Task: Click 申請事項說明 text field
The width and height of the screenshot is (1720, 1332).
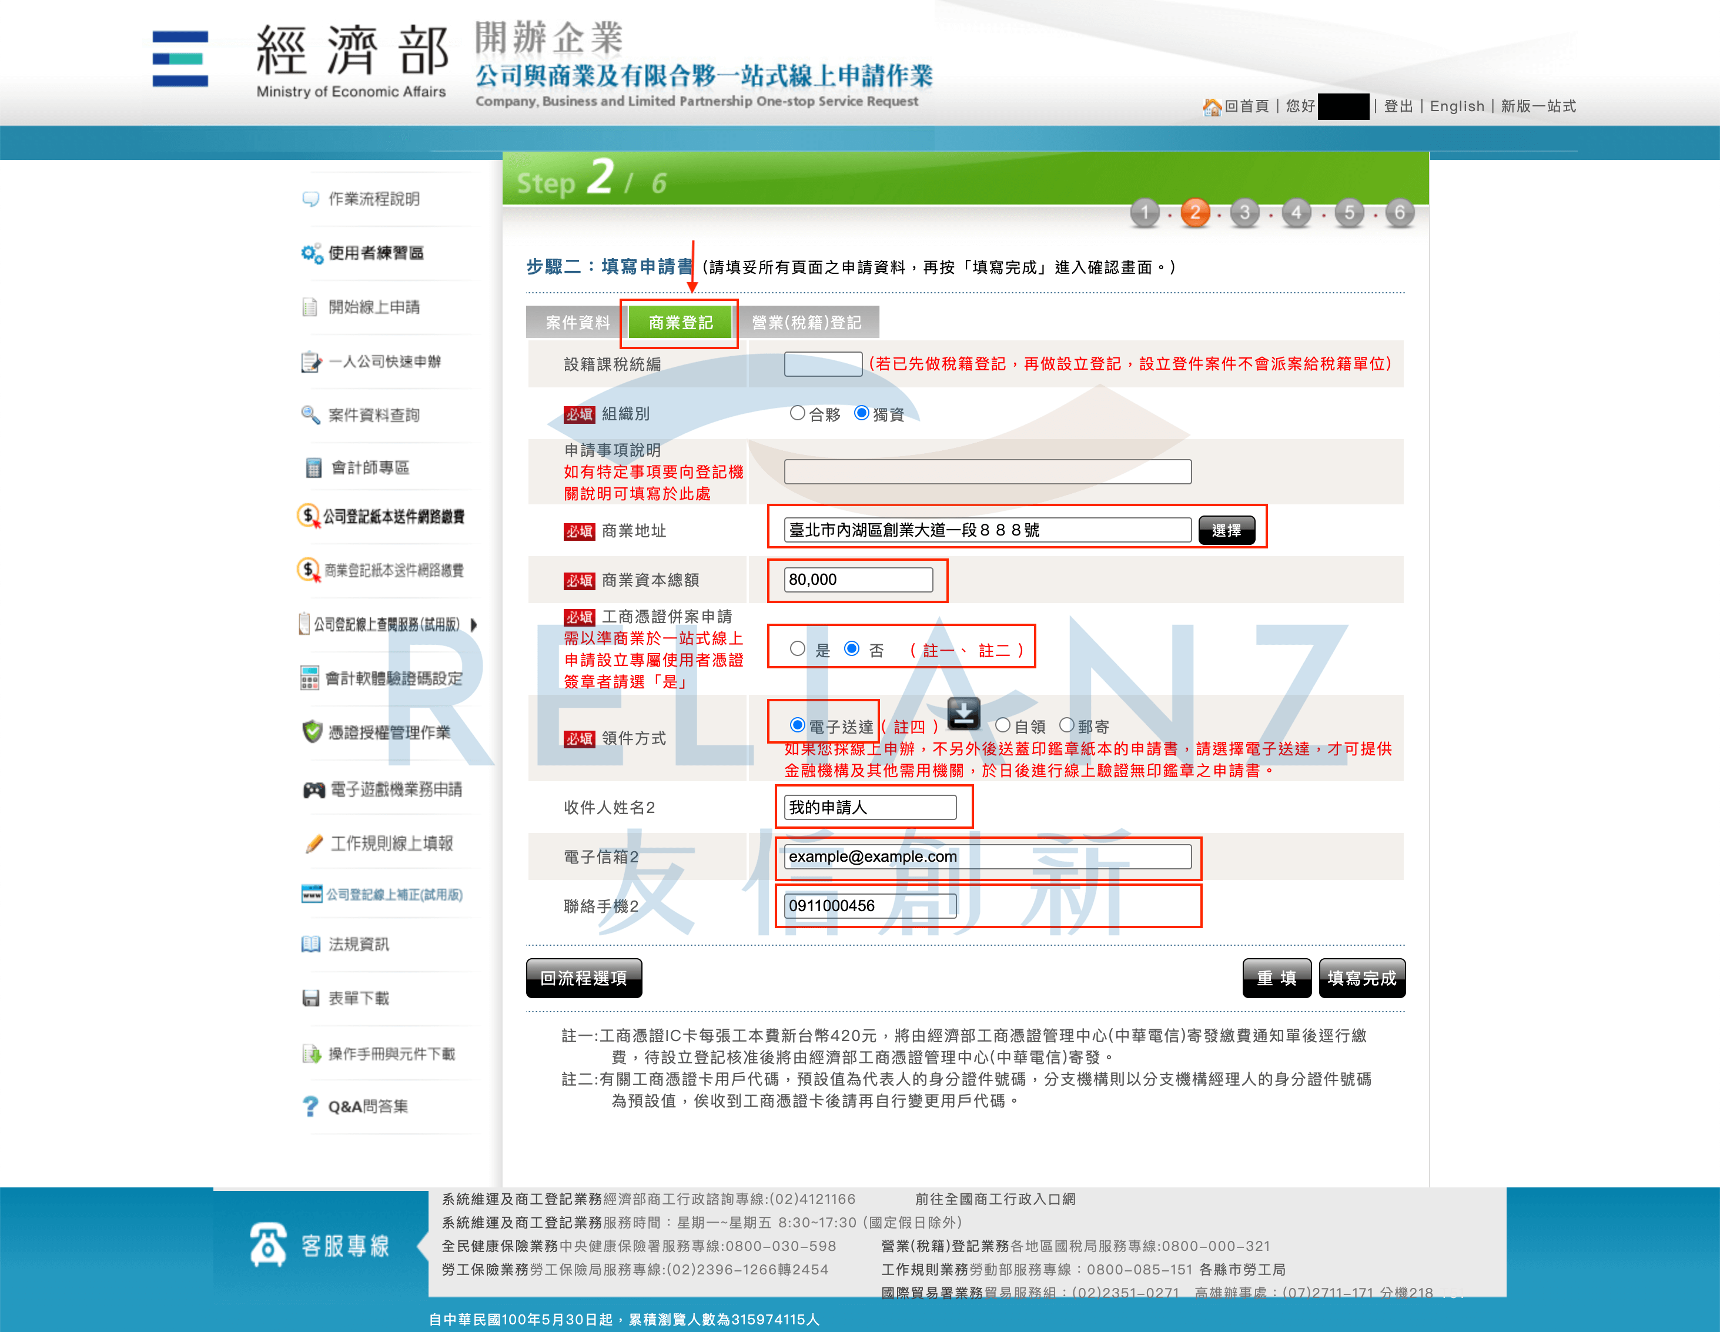Action: click(988, 472)
